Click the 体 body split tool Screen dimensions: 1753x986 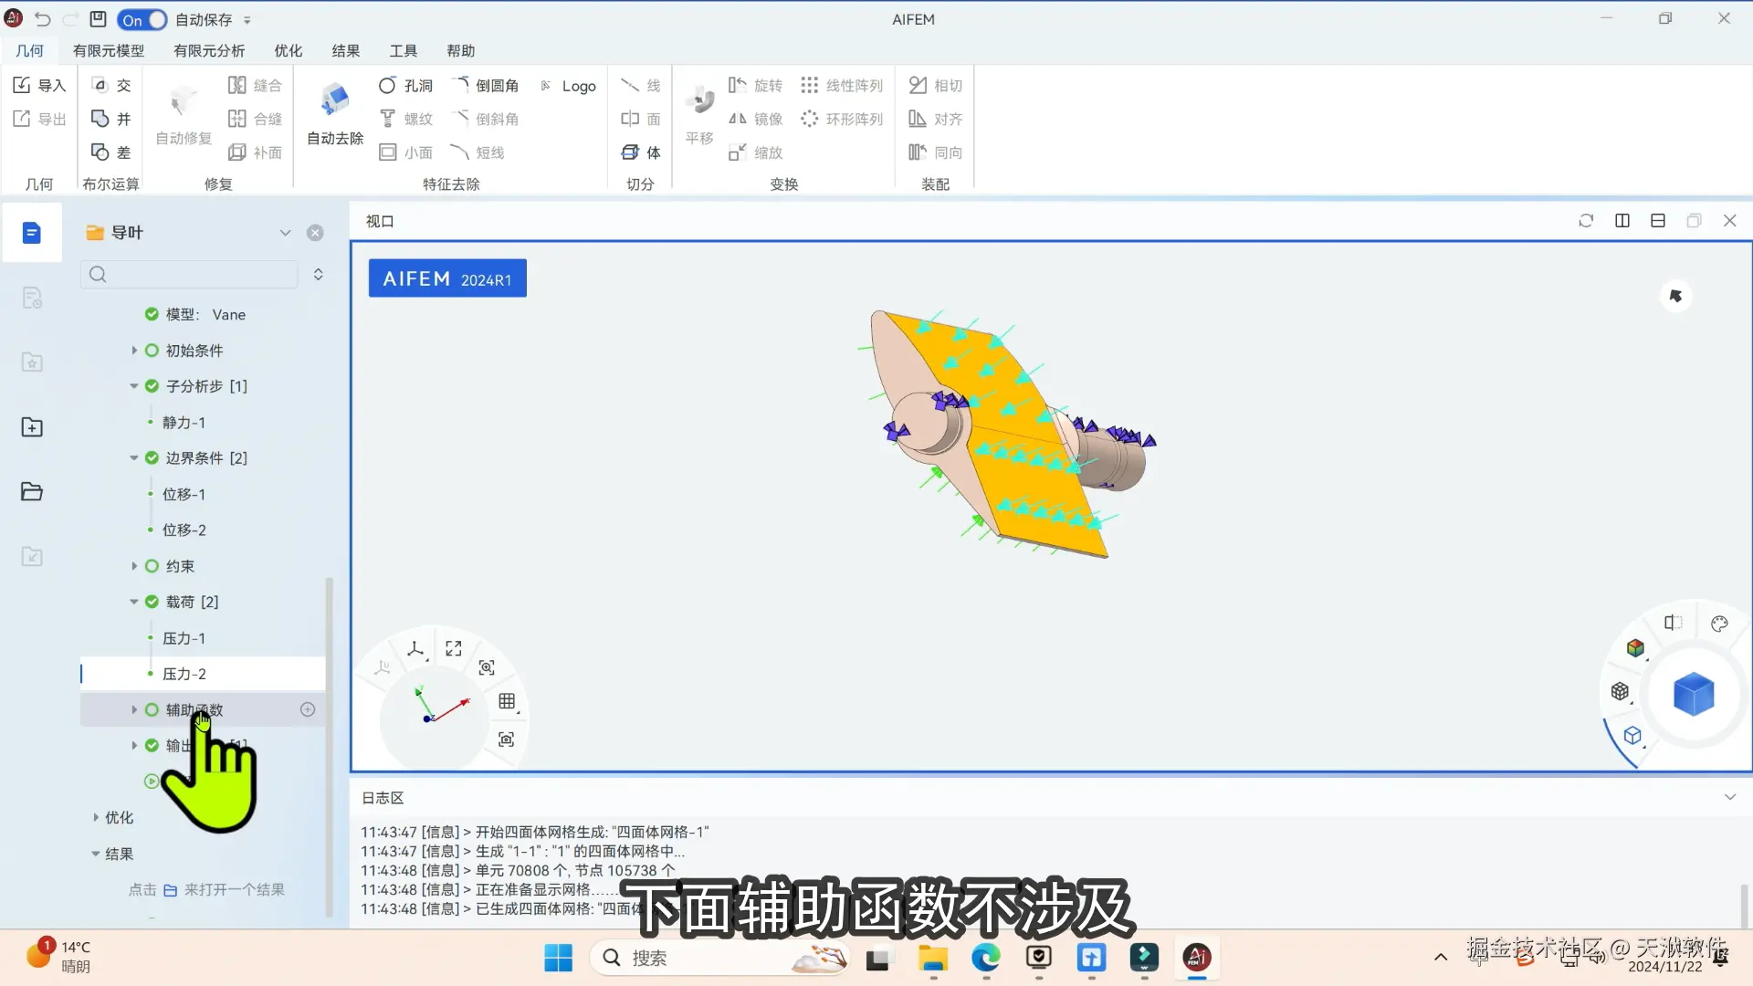tap(641, 152)
